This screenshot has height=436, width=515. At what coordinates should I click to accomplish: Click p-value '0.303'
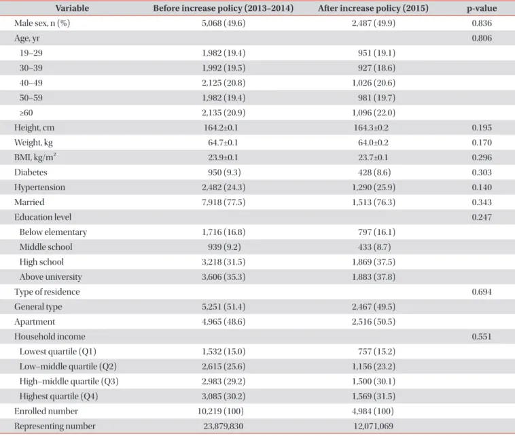[x=482, y=172]
